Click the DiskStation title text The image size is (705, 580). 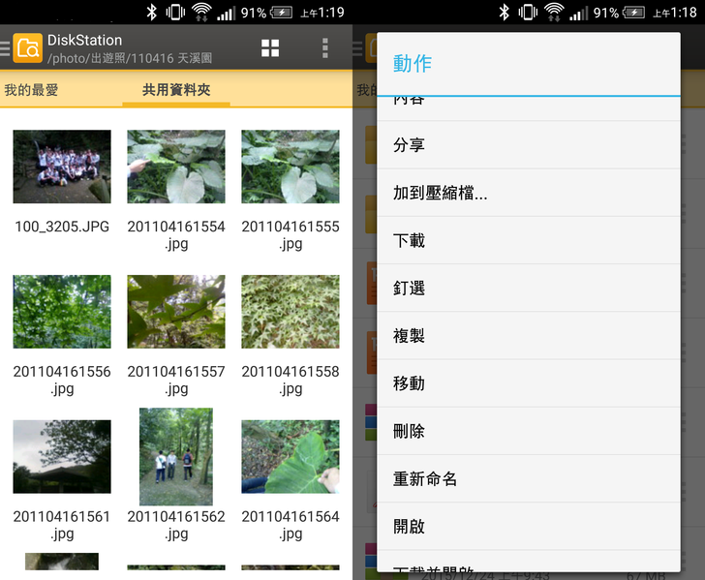point(85,41)
